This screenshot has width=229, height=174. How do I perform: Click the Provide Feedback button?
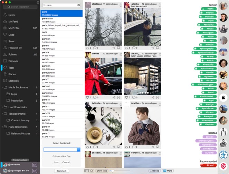(20, 160)
